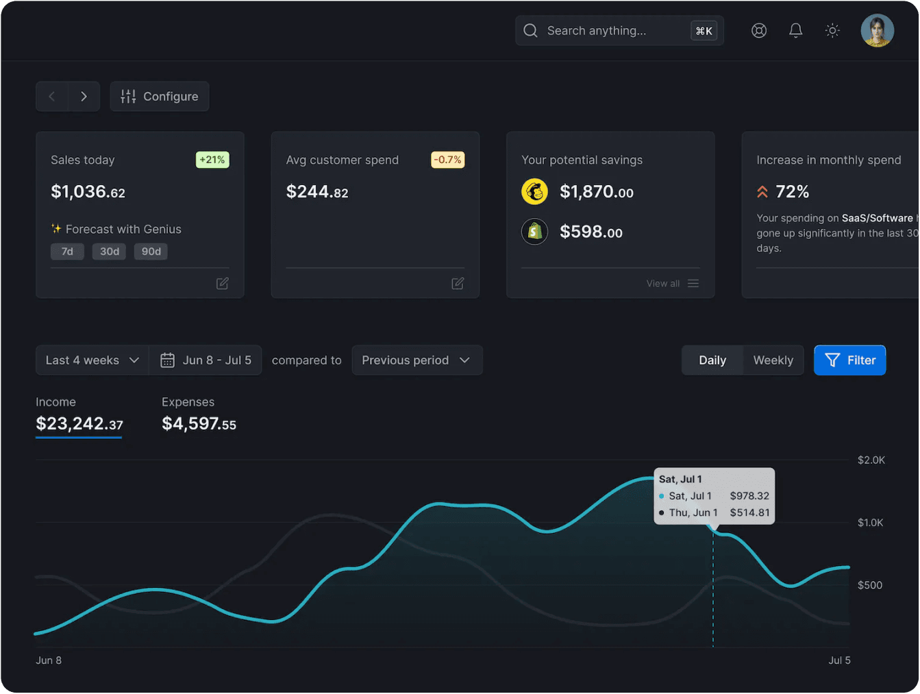Image resolution: width=920 pixels, height=694 pixels.
Task: Open the View all savings list
Action: coord(672,283)
